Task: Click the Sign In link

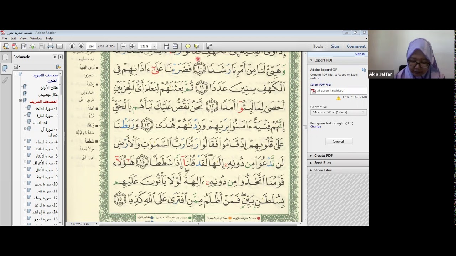Action: tap(360, 54)
